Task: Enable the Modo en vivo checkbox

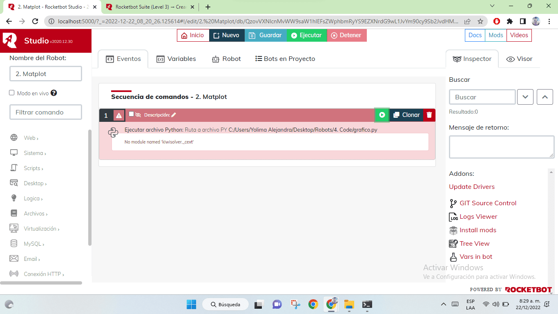Action: pos(12,93)
